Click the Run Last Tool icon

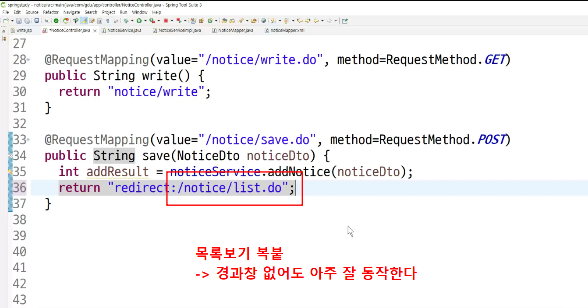(x=152, y=21)
